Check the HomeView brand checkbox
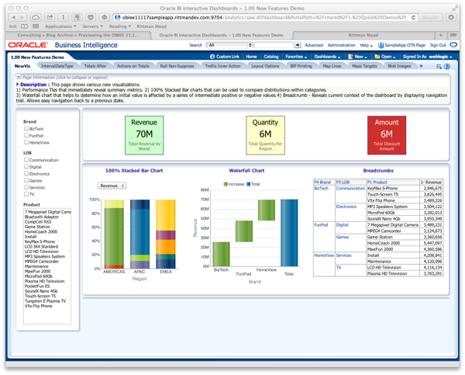The image size is (465, 375). (26, 142)
